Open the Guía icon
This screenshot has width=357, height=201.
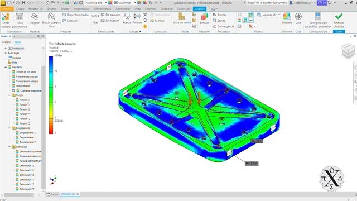pyautogui.click(x=298, y=18)
